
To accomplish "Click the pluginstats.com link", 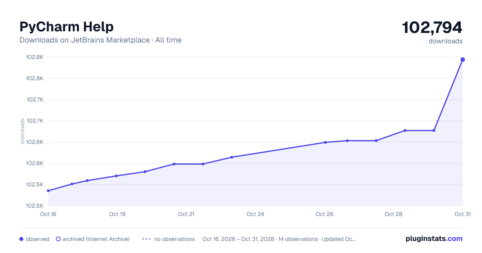I will [x=434, y=239].
